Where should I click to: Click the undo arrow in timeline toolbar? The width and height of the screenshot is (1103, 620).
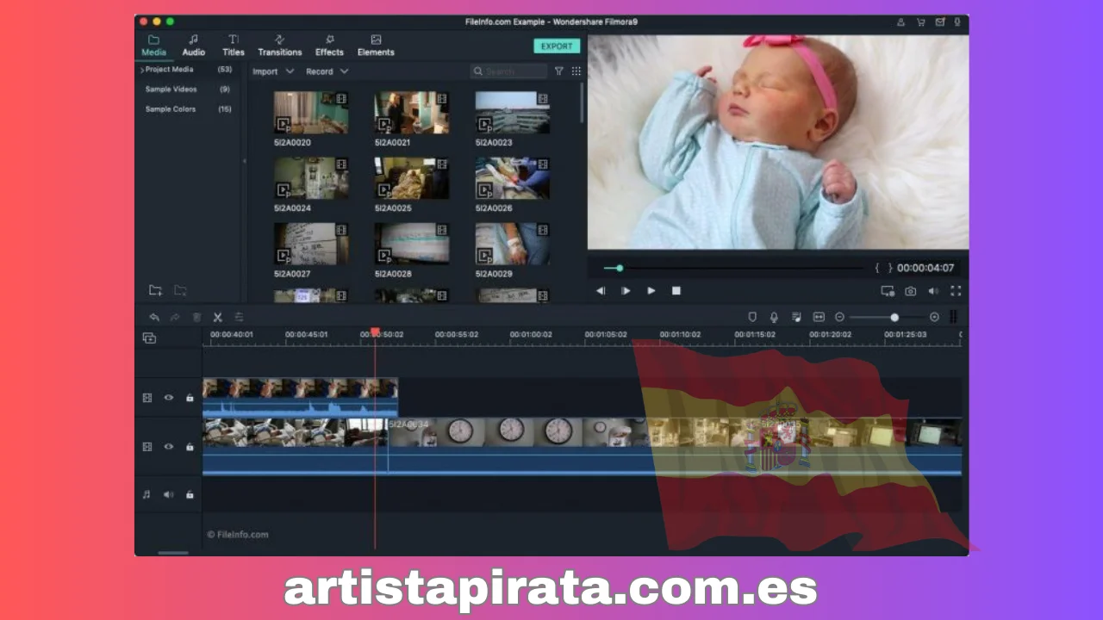click(154, 317)
